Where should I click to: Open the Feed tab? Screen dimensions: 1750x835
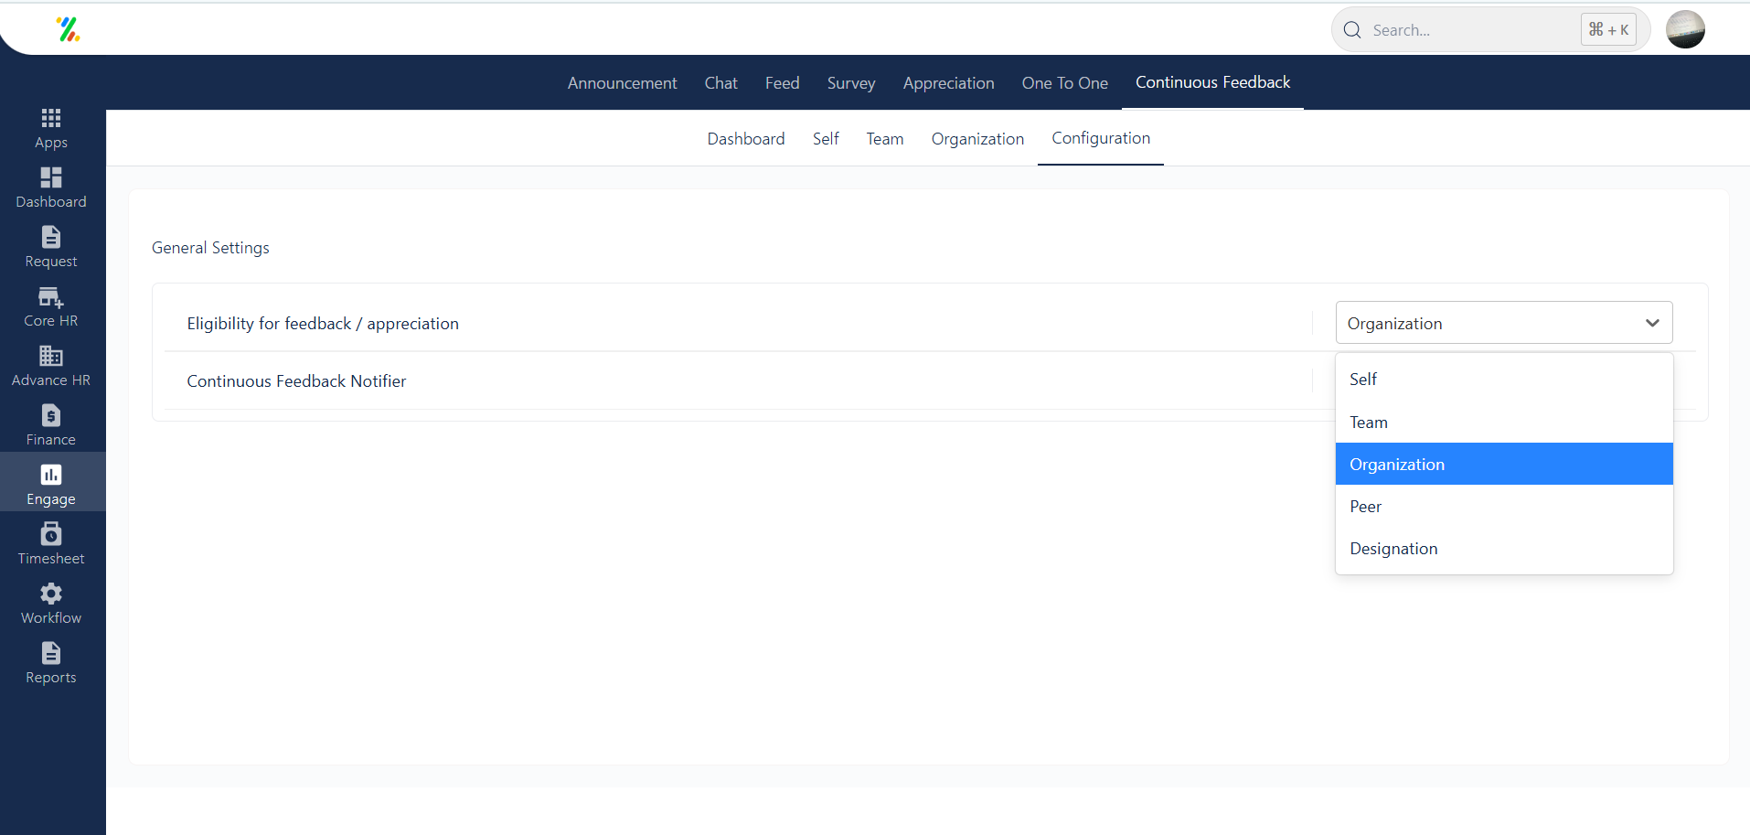[782, 83]
